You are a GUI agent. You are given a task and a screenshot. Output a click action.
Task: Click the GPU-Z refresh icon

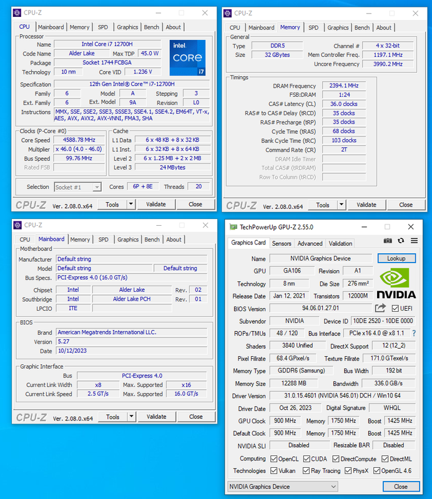pyautogui.click(x=401, y=241)
